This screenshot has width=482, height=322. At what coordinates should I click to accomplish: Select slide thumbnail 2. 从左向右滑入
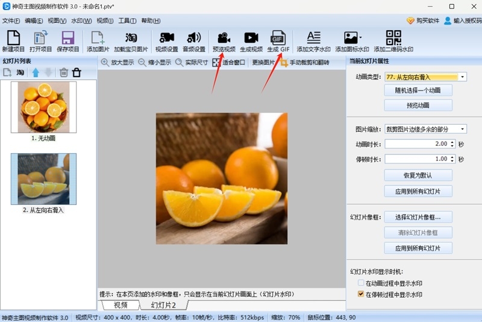(43, 179)
